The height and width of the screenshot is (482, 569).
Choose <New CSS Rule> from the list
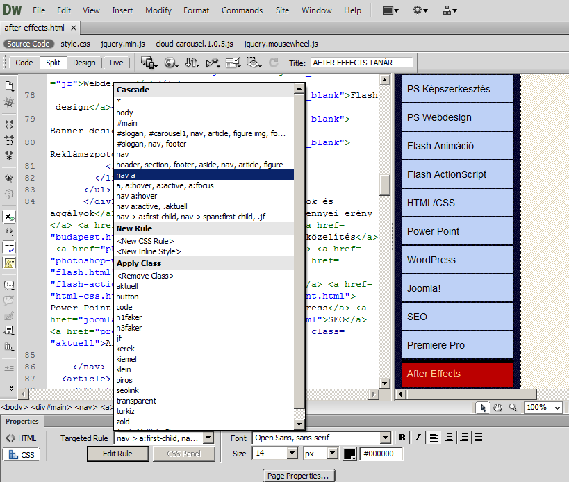(x=204, y=241)
